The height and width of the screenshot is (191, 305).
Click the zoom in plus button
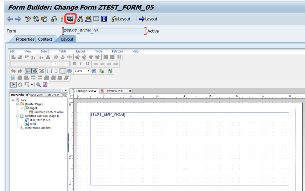click(x=94, y=71)
